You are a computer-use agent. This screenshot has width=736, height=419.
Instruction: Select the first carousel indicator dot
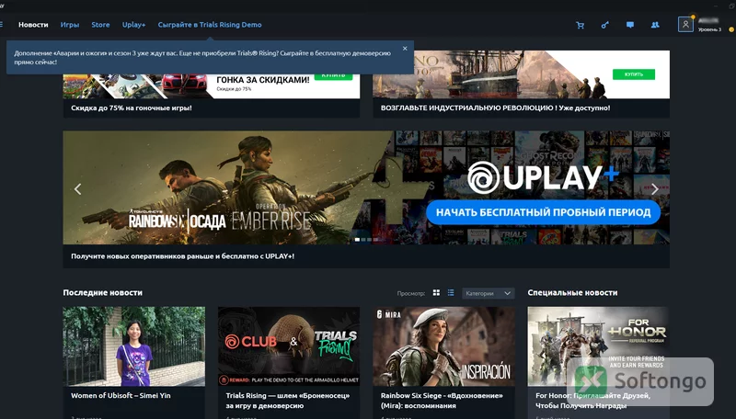pyautogui.click(x=357, y=240)
